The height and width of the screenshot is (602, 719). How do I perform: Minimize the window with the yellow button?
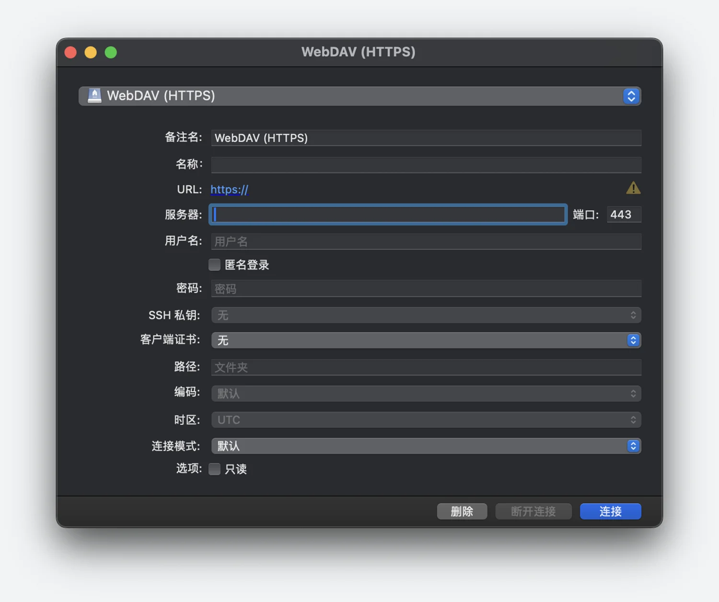(x=91, y=52)
